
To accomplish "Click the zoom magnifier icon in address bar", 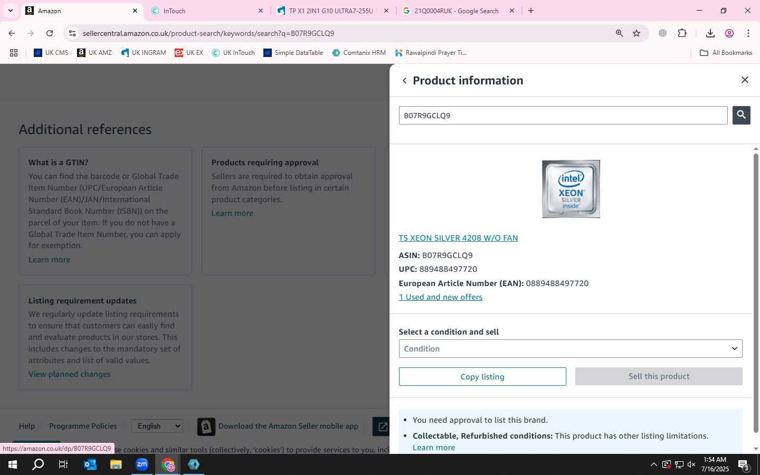I will point(620,33).
